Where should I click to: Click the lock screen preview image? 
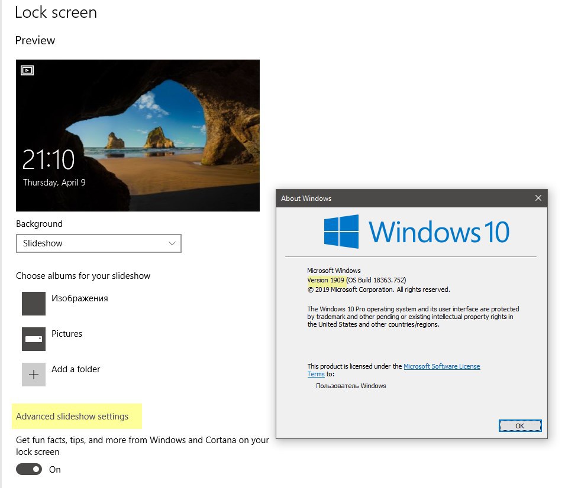tap(138, 135)
